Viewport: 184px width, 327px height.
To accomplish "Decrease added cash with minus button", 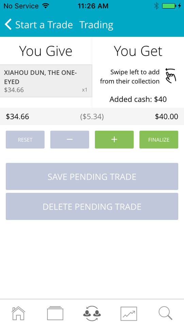I will click(x=70, y=140).
